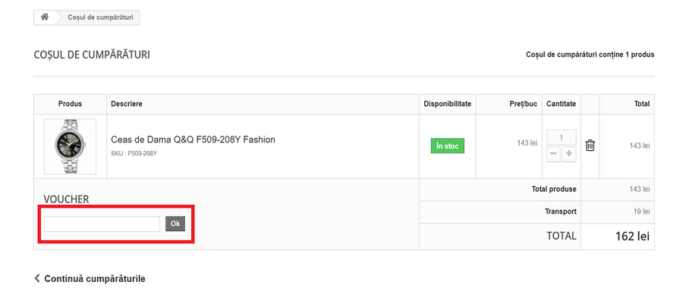This screenshot has width=683, height=307.
Task: Open the Ceas de Dama Q&Q F509-208Y Fashion link
Action: [193, 139]
